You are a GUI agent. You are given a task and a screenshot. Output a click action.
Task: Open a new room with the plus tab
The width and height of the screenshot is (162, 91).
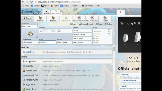click(x=120, y=12)
